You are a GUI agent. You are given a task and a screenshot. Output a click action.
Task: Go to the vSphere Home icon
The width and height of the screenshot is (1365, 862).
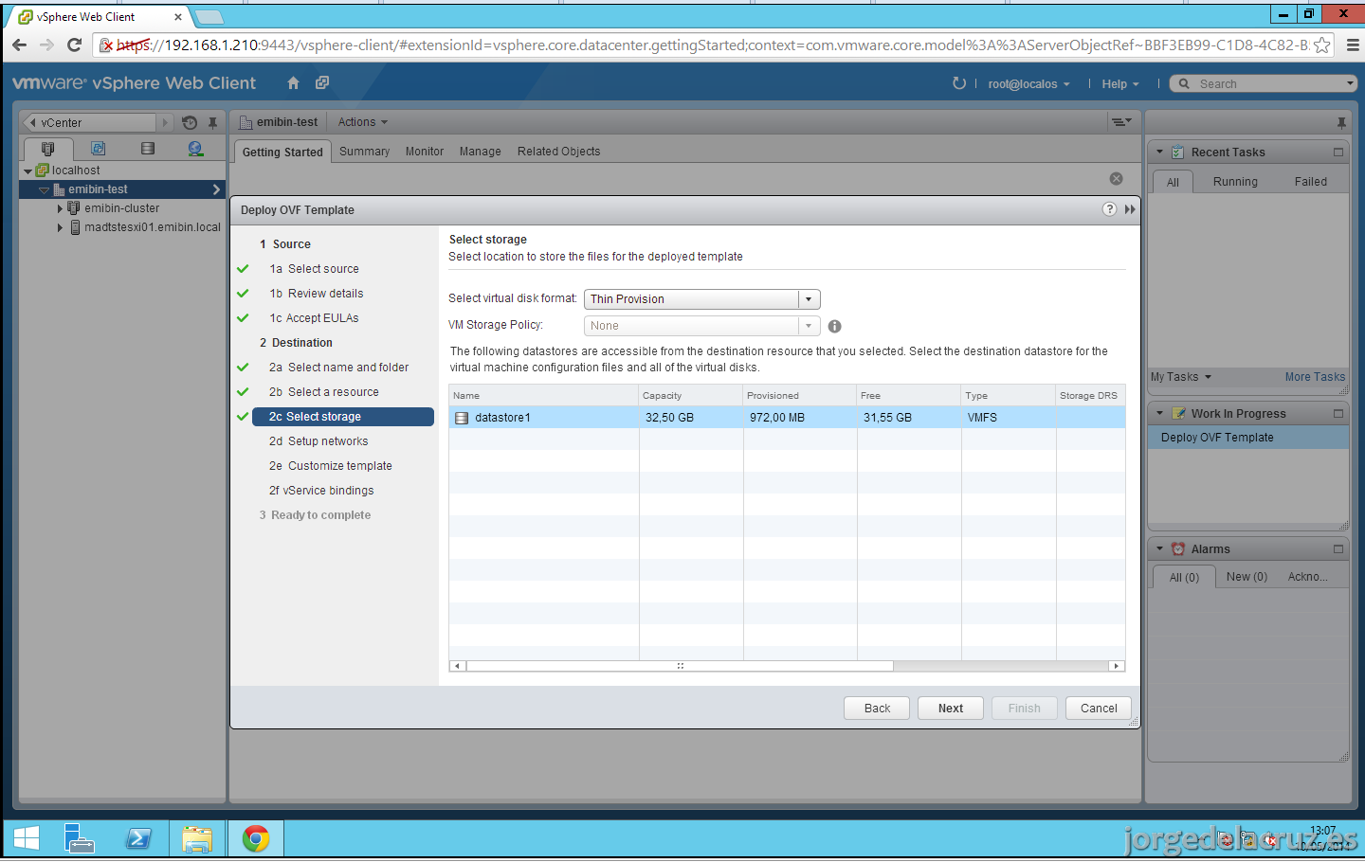pos(293,83)
